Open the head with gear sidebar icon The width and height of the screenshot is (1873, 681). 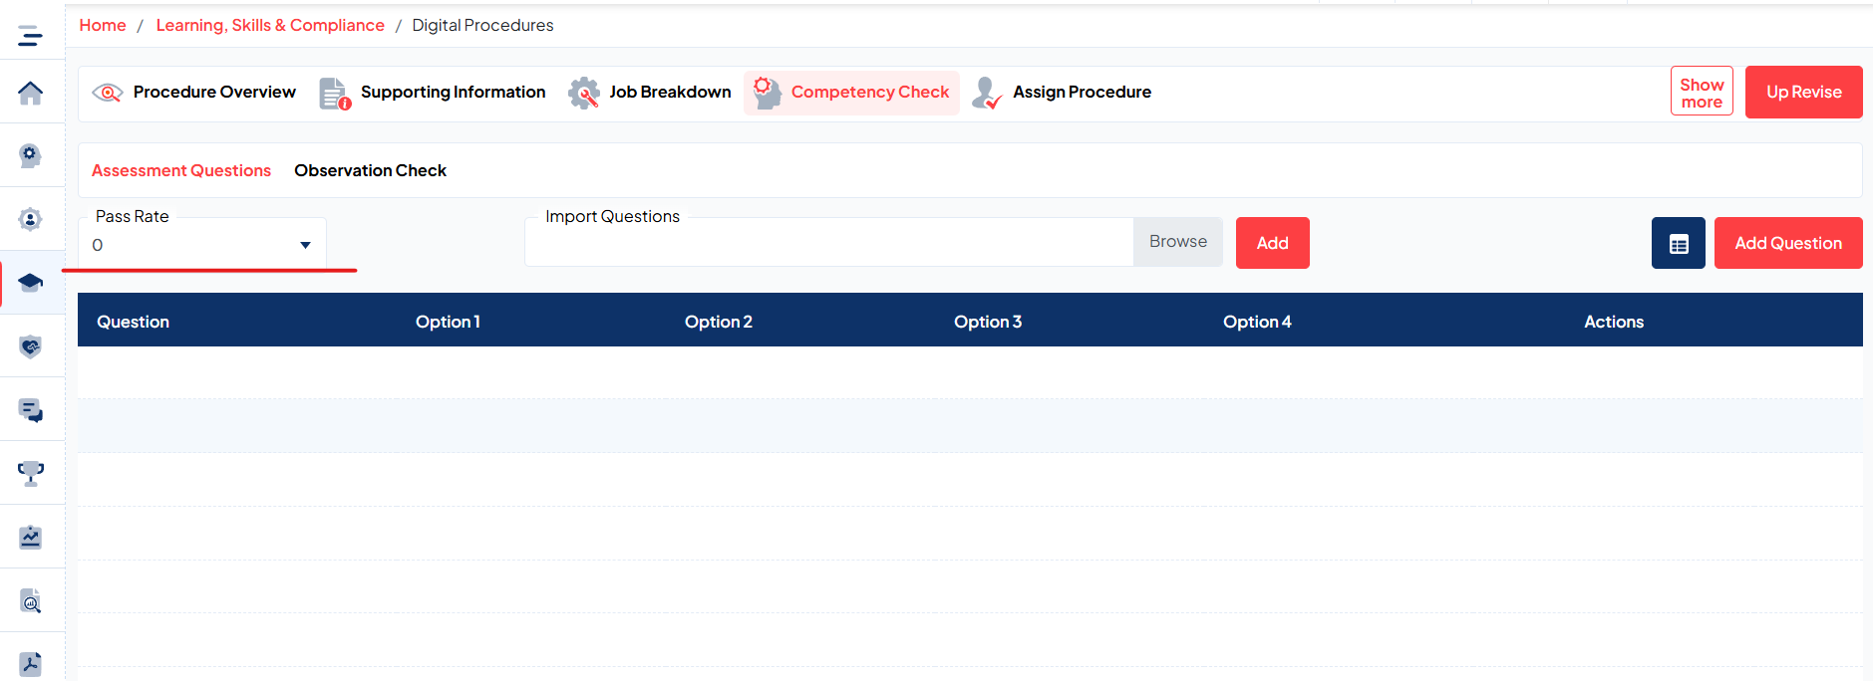(x=30, y=155)
